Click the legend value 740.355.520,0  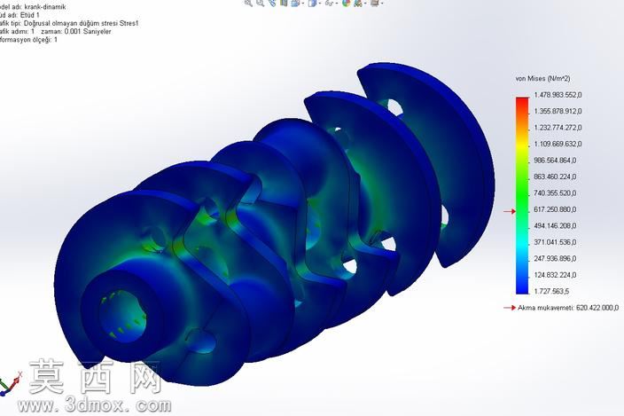pos(555,193)
